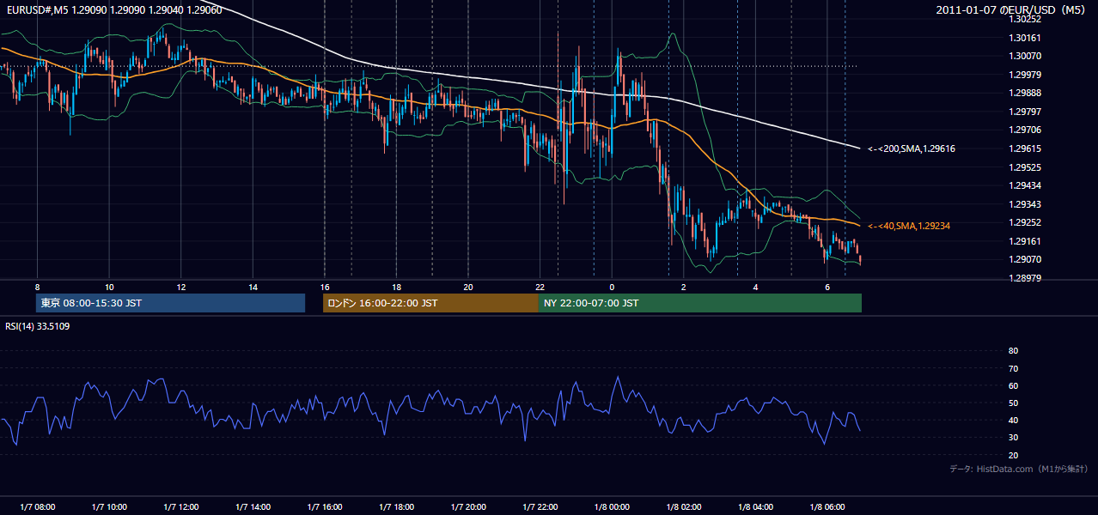The image size is (1098, 515).
Task: Click the RSI 30 level label
Action: pos(1013,438)
